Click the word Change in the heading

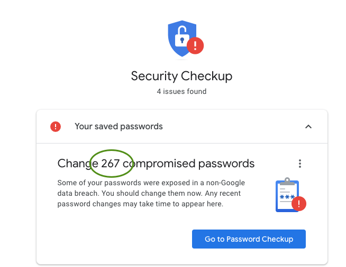[74, 164]
